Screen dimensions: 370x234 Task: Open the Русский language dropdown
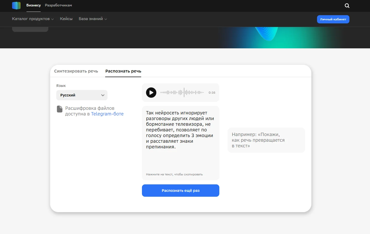point(82,95)
